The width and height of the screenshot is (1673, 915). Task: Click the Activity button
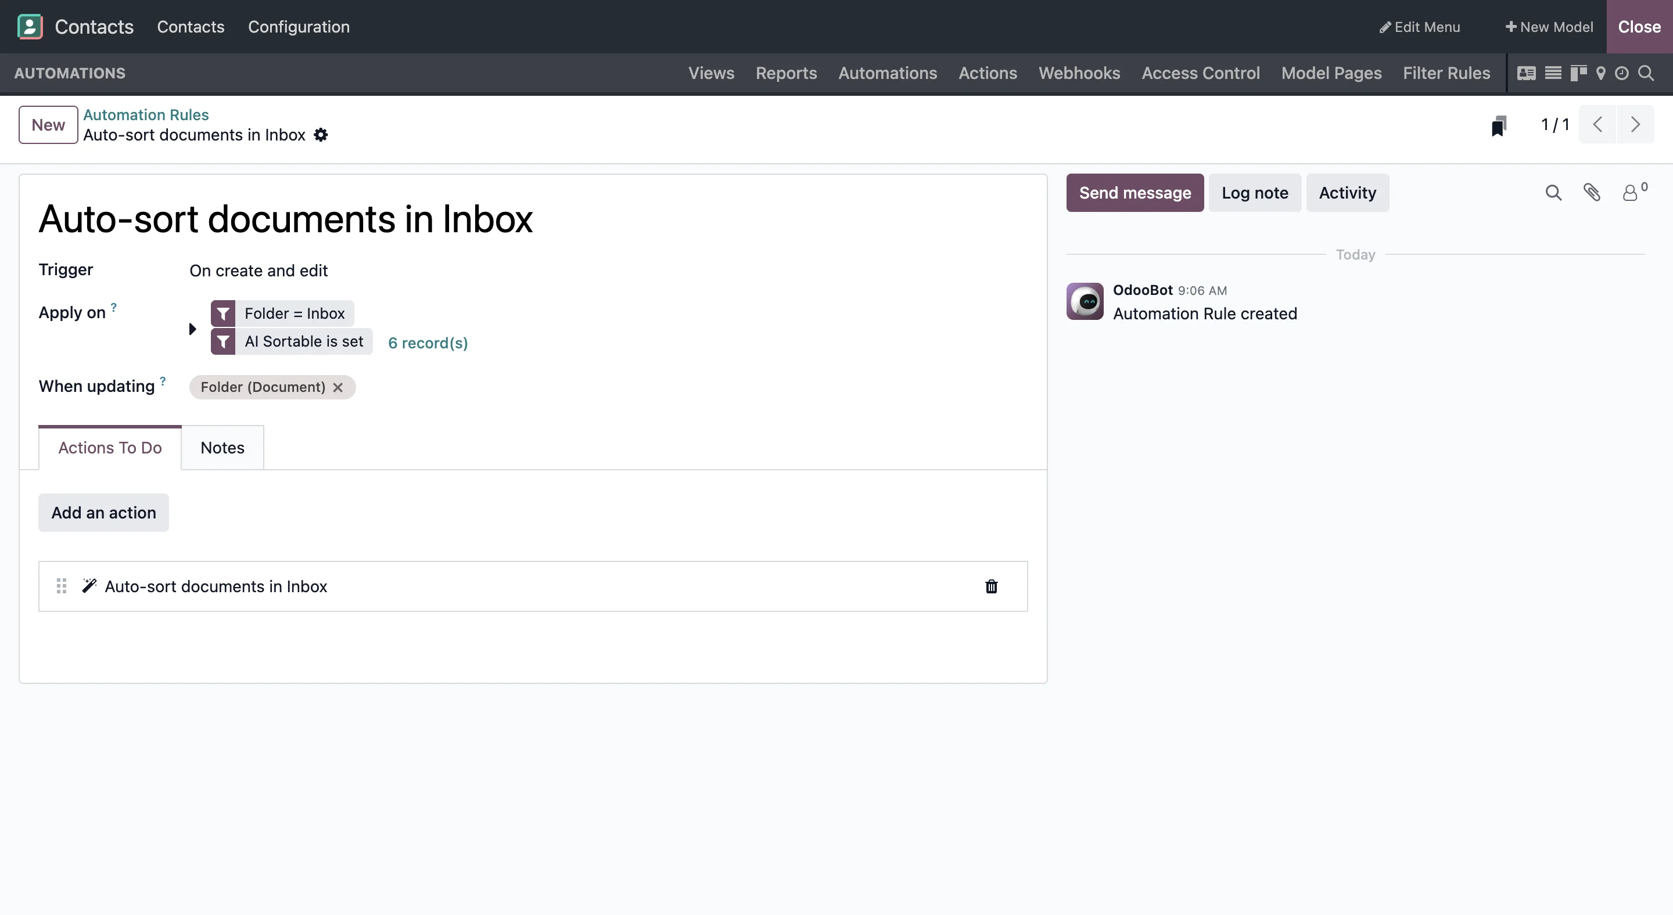[x=1347, y=193]
